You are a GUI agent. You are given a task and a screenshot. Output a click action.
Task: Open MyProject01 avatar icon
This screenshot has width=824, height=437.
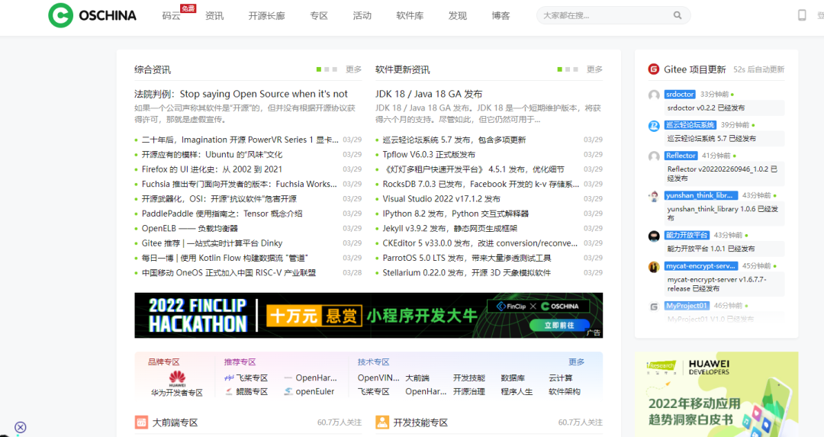[x=654, y=307]
